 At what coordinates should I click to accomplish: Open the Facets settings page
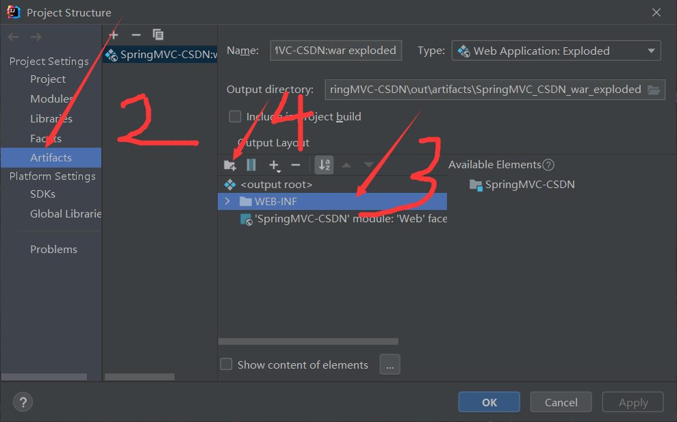pyautogui.click(x=46, y=139)
